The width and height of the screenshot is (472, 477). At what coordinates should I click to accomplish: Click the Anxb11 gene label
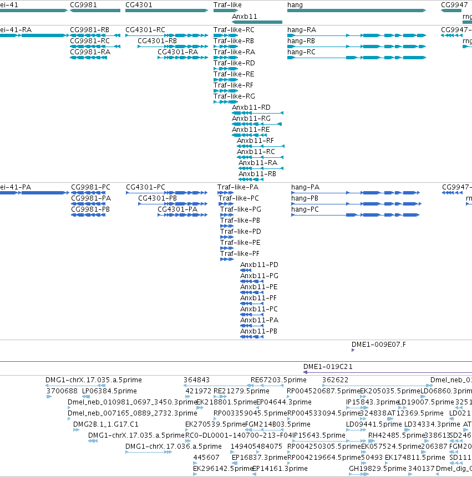(245, 17)
